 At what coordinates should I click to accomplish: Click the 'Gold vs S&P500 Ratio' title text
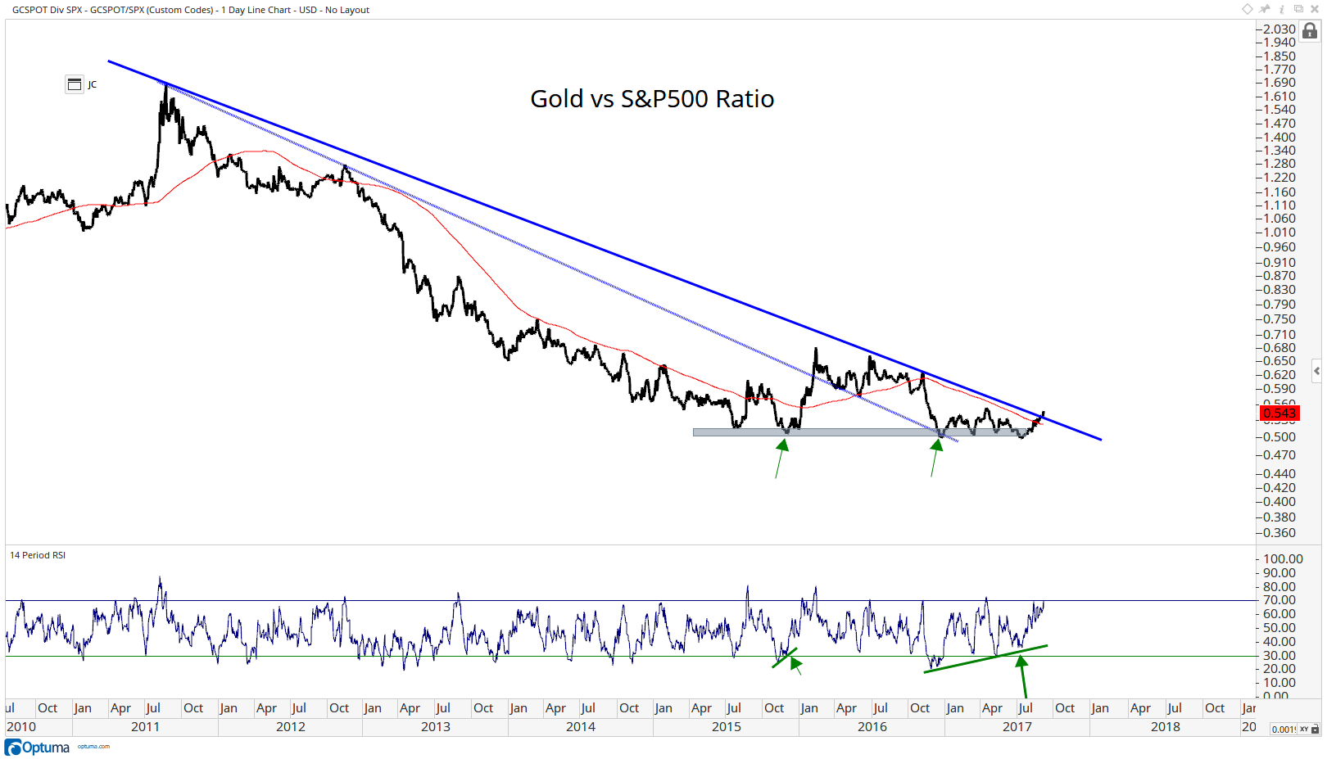tap(652, 98)
